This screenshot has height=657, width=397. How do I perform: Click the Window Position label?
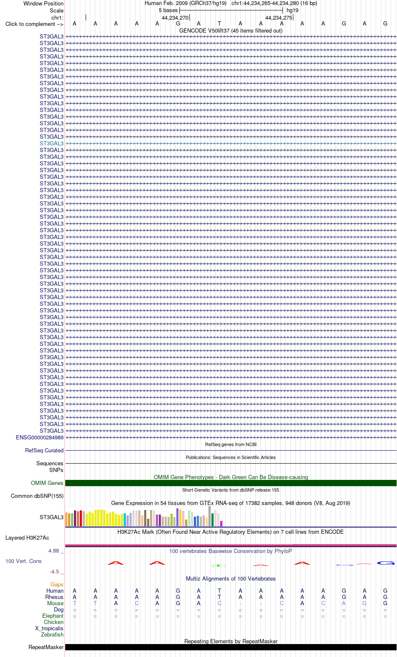click(43, 3)
